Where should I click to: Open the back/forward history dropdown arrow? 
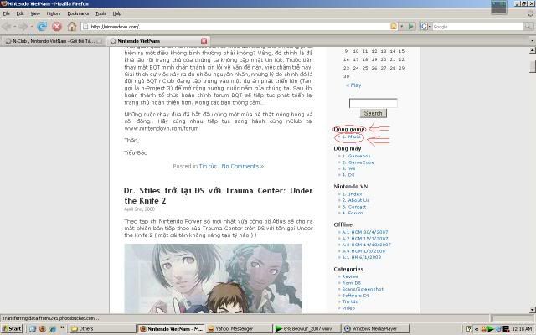click(x=32, y=26)
